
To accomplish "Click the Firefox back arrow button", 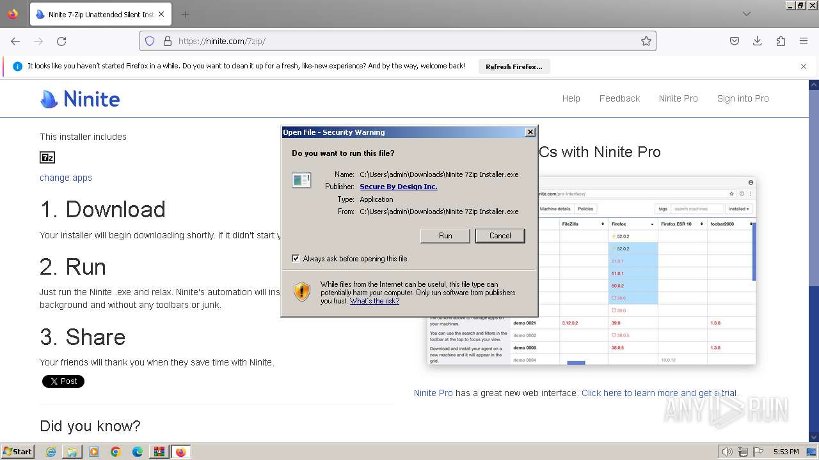I will point(15,41).
